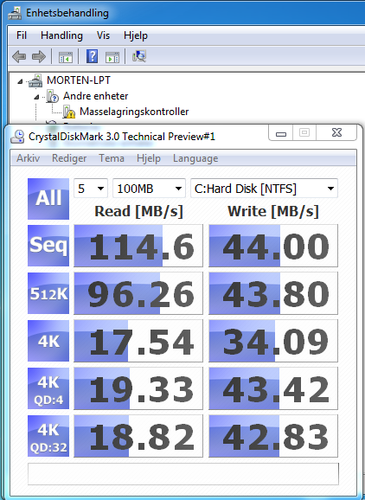Click the Seq test button
Viewport: 365px width, 500px height.
point(48,246)
